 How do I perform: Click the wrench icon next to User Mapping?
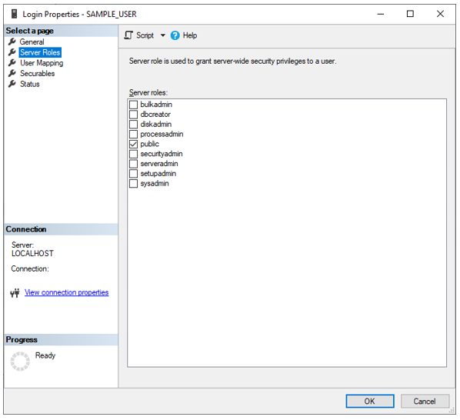pos(12,63)
